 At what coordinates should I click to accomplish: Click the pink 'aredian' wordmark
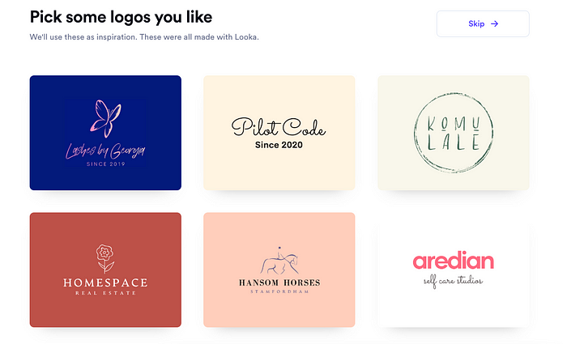click(x=454, y=260)
